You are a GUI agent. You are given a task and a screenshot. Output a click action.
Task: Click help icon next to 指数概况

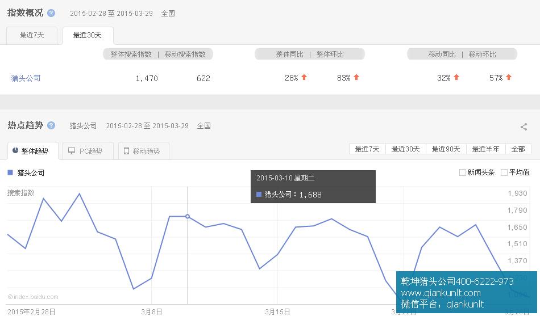52,13
